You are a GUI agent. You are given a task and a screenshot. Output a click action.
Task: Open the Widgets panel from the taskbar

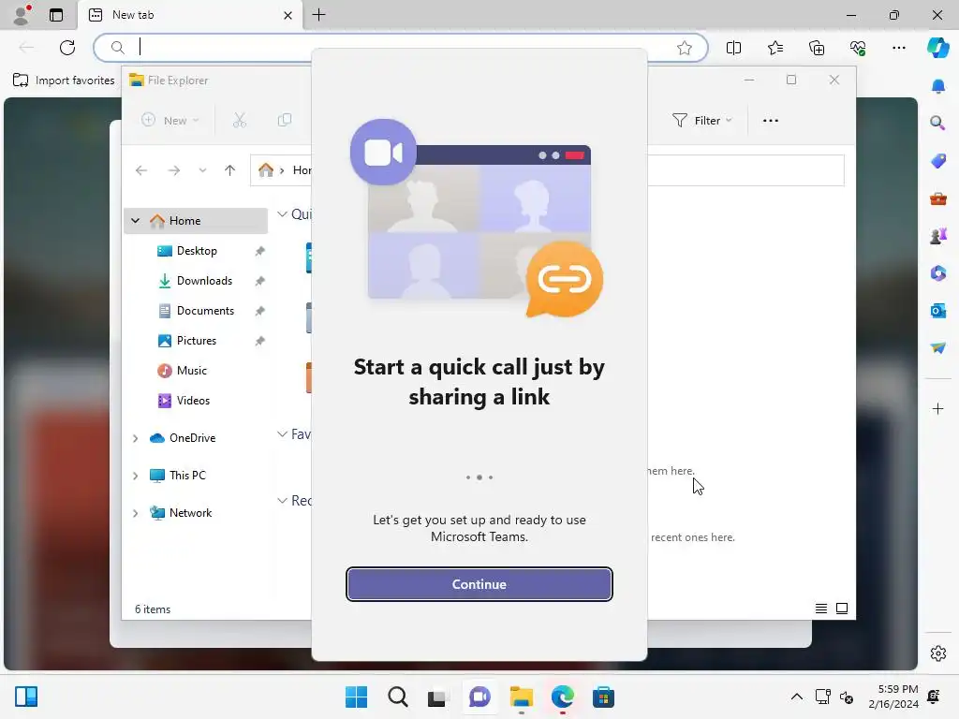pos(26,697)
